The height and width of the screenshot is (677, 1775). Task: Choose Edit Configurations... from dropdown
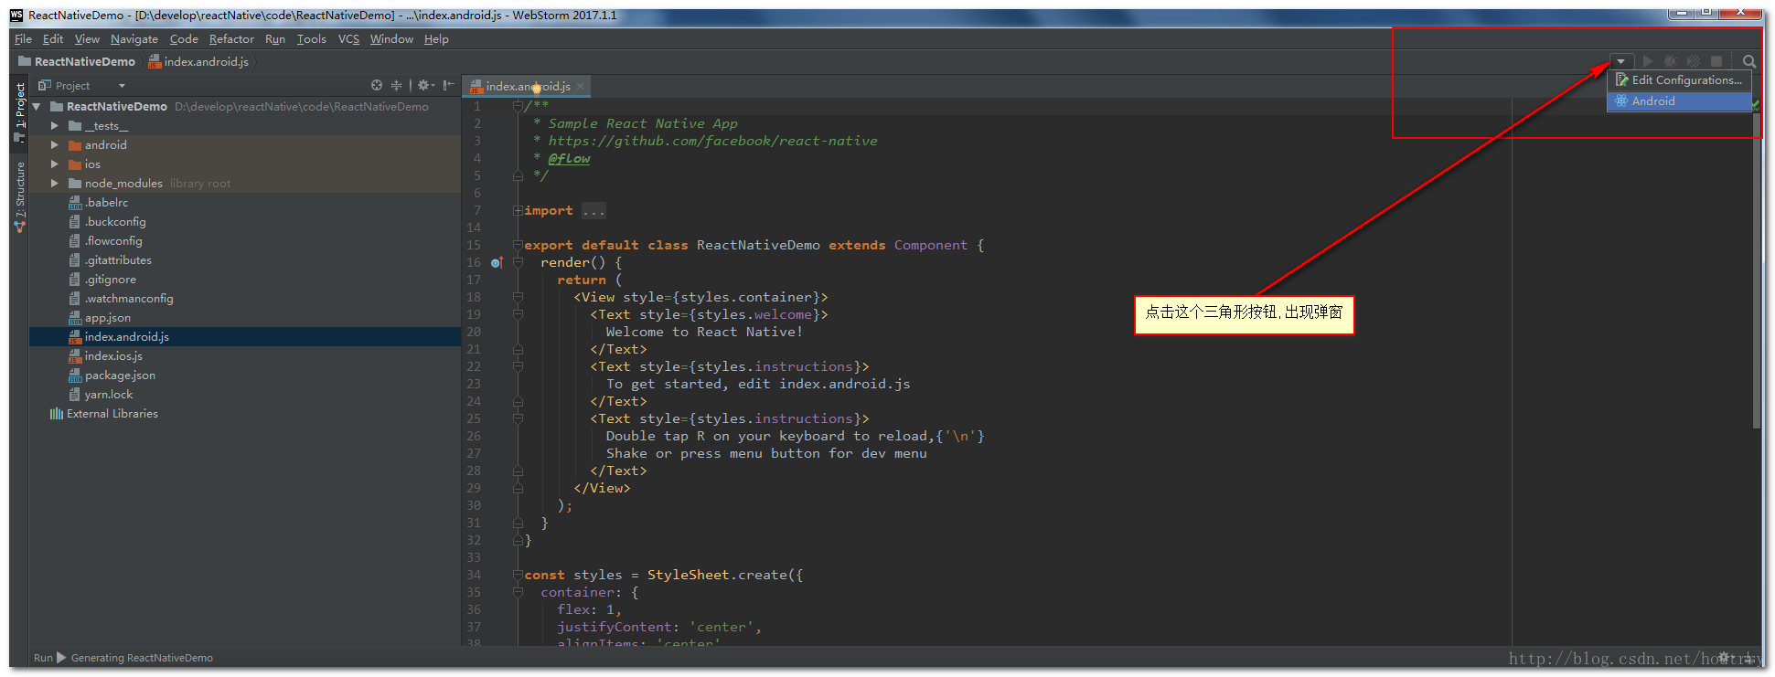pos(1679,80)
